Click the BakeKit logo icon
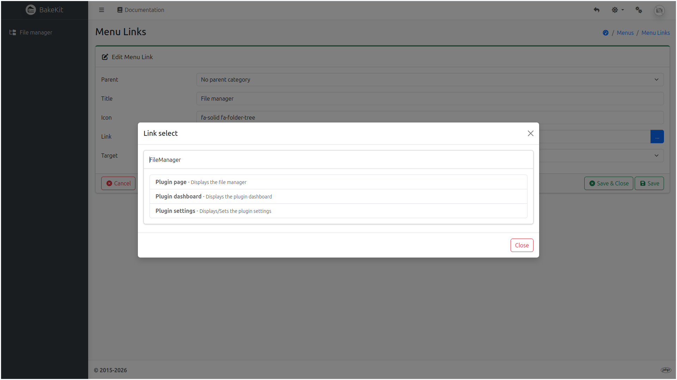This screenshot has width=677, height=380. [31, 10]
